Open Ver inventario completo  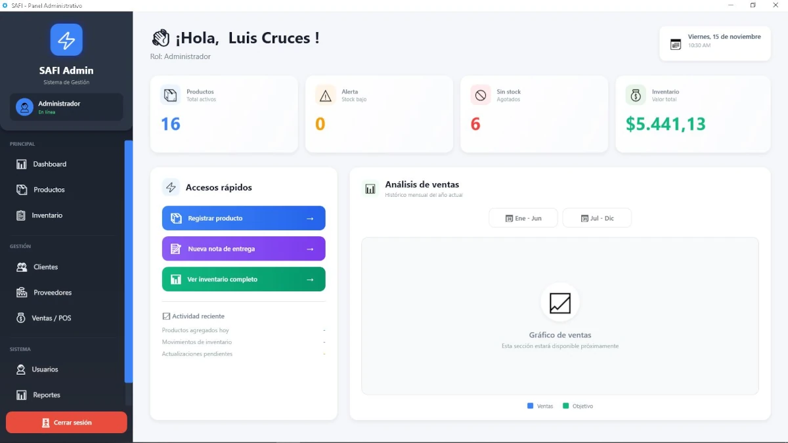(243, 279)
